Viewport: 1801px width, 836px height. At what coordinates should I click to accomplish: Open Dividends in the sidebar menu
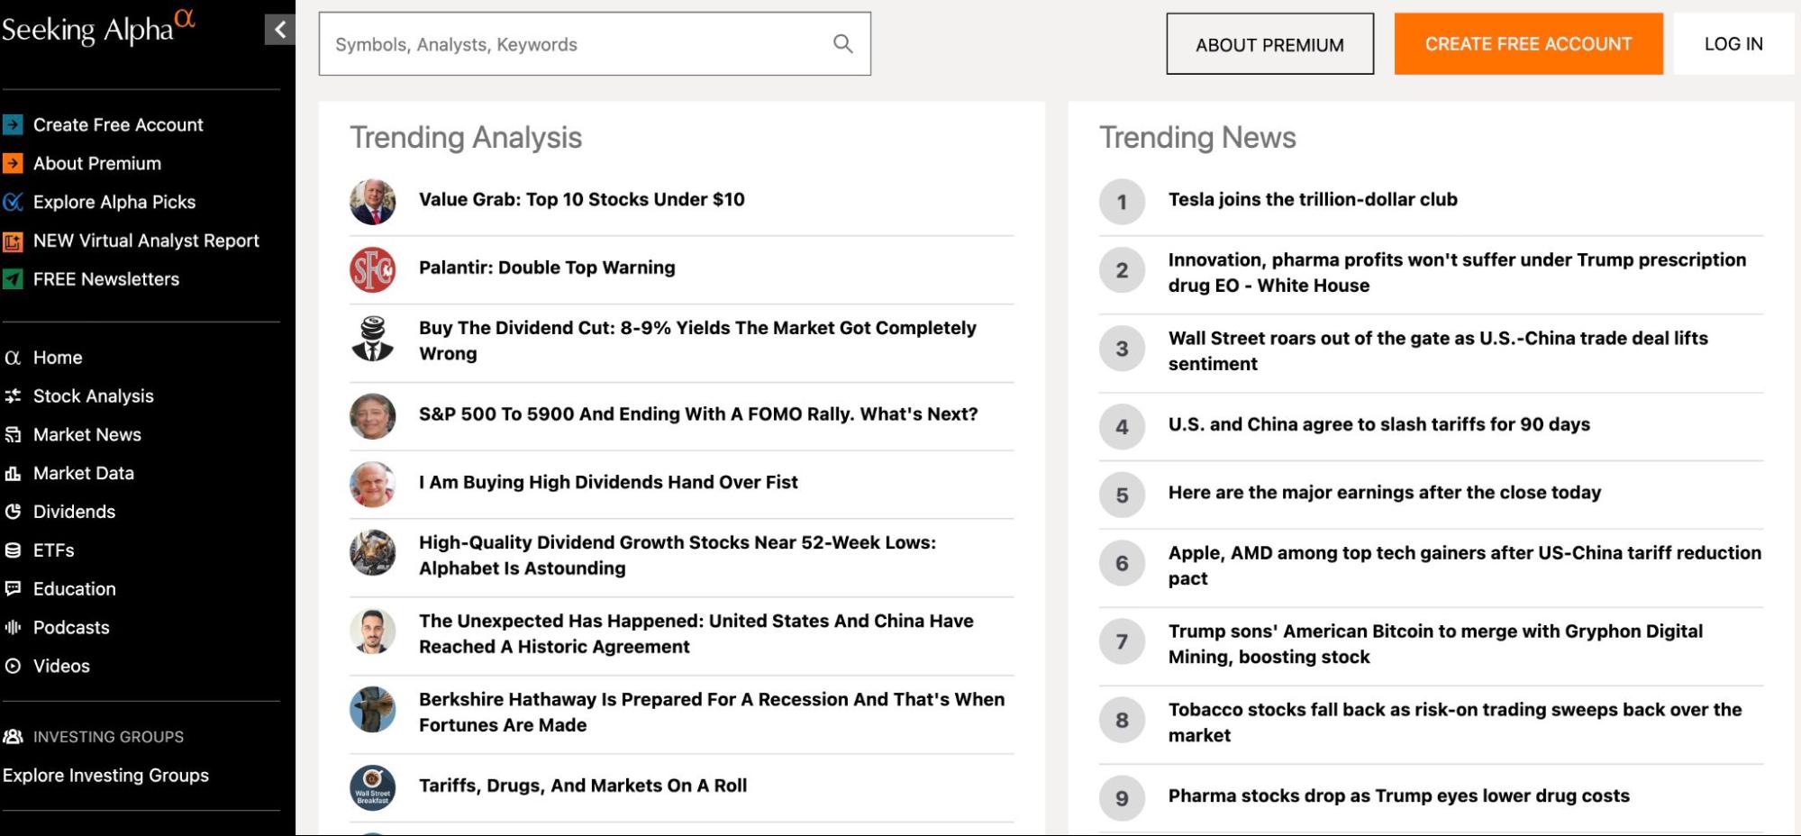pyautogui.click(x=75, y=512)
